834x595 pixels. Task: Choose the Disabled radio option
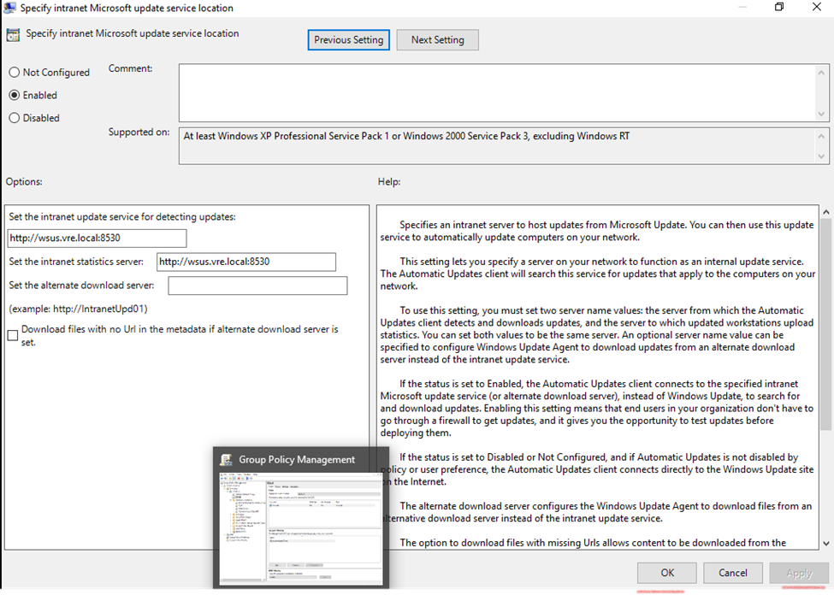[x=15, y=118]
